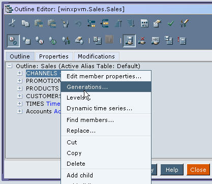Screen dimensions: 212x184
Task: Open the Properties tab
Action: coord(54,56)
